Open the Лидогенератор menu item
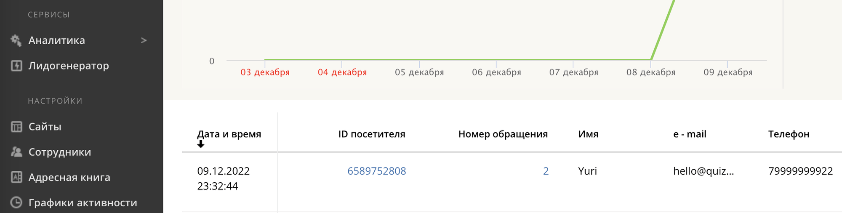Viewport: 842px width, 213px height. pyautogui.click(x=69, y=66)
